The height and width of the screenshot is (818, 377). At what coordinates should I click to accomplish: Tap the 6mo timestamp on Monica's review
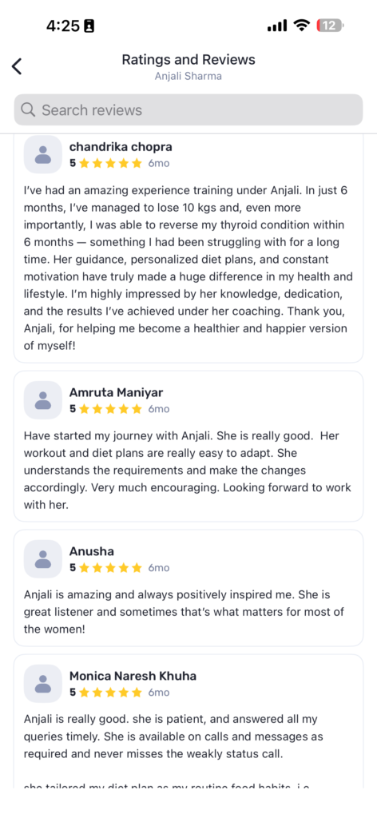point(158,693)
